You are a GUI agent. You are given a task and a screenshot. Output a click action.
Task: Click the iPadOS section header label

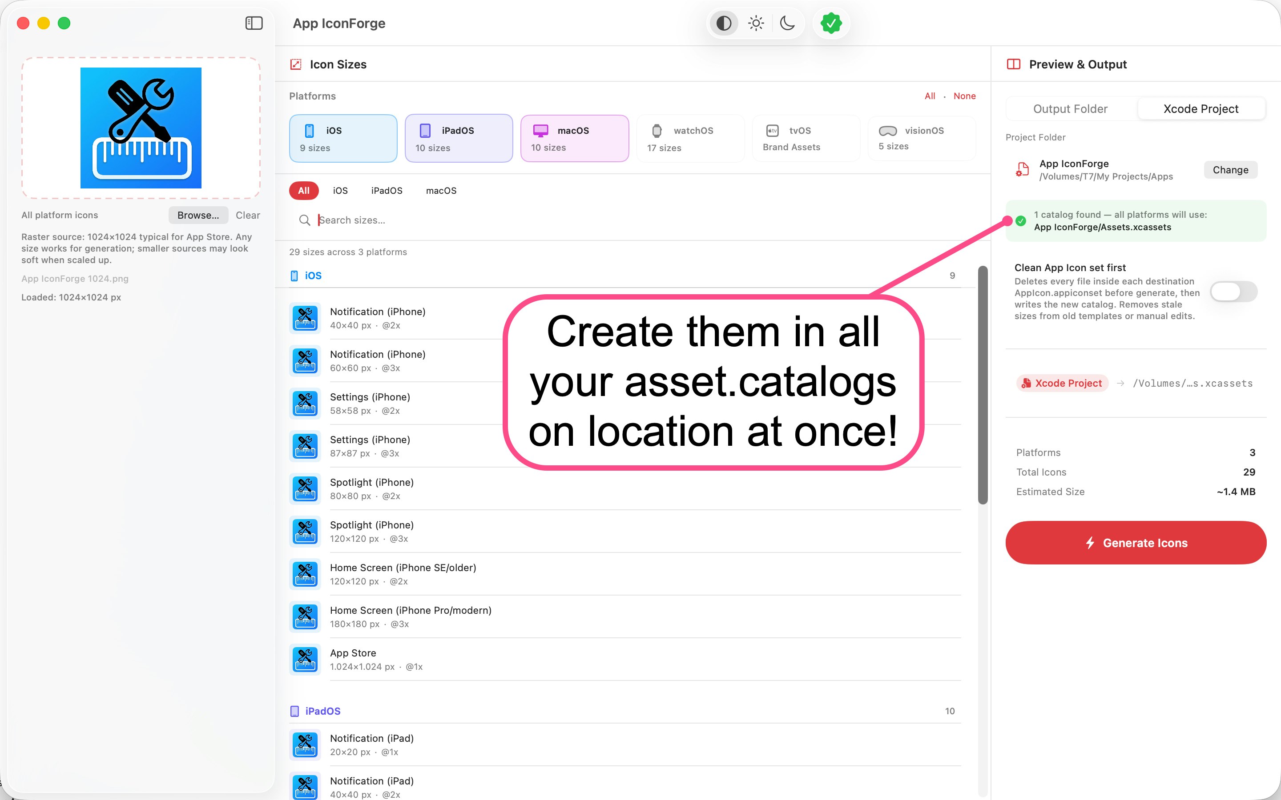click(x=323, y=711)
